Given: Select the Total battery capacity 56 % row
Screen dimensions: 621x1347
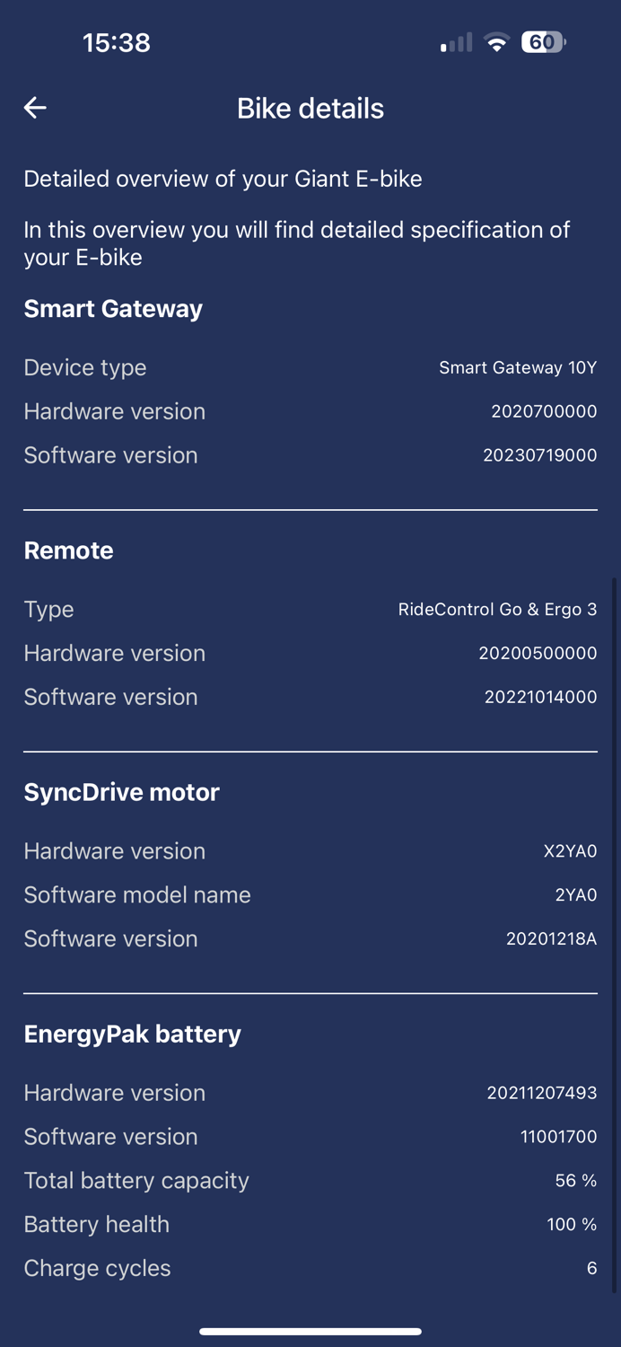Looking at the screenshot, I should [x=310, y=1180].
